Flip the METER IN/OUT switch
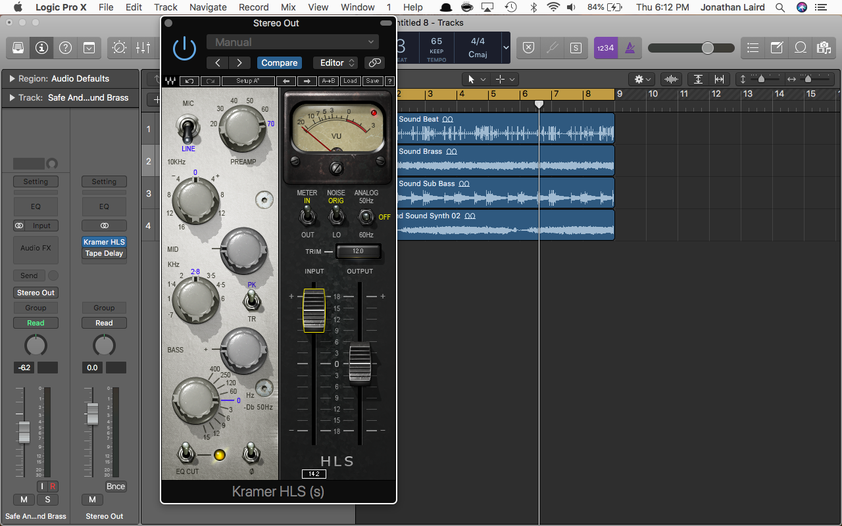Image resolution: width=842 pixels, height=526 pixels. coord(307,215)
